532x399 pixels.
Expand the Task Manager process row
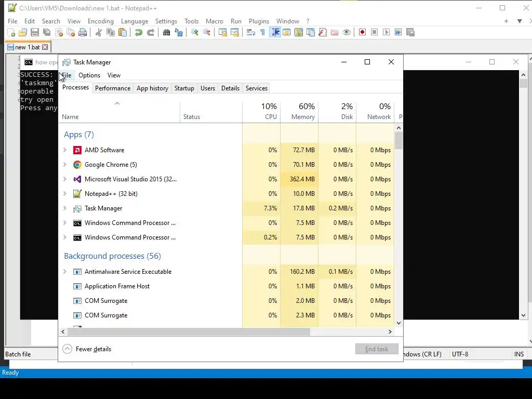(x=65, y=208)
